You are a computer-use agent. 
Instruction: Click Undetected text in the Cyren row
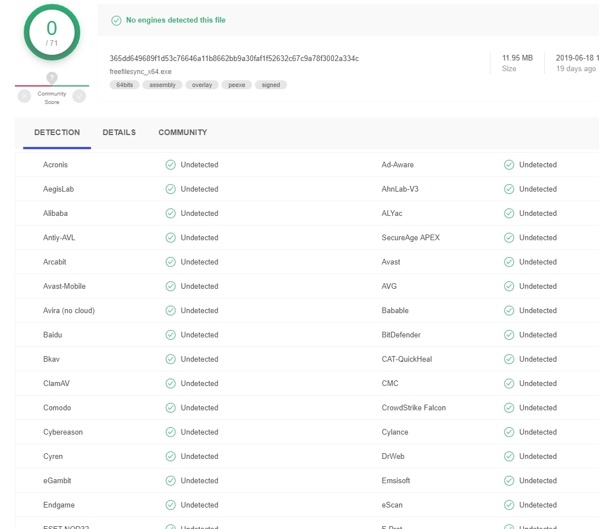[x=199, y=457]
